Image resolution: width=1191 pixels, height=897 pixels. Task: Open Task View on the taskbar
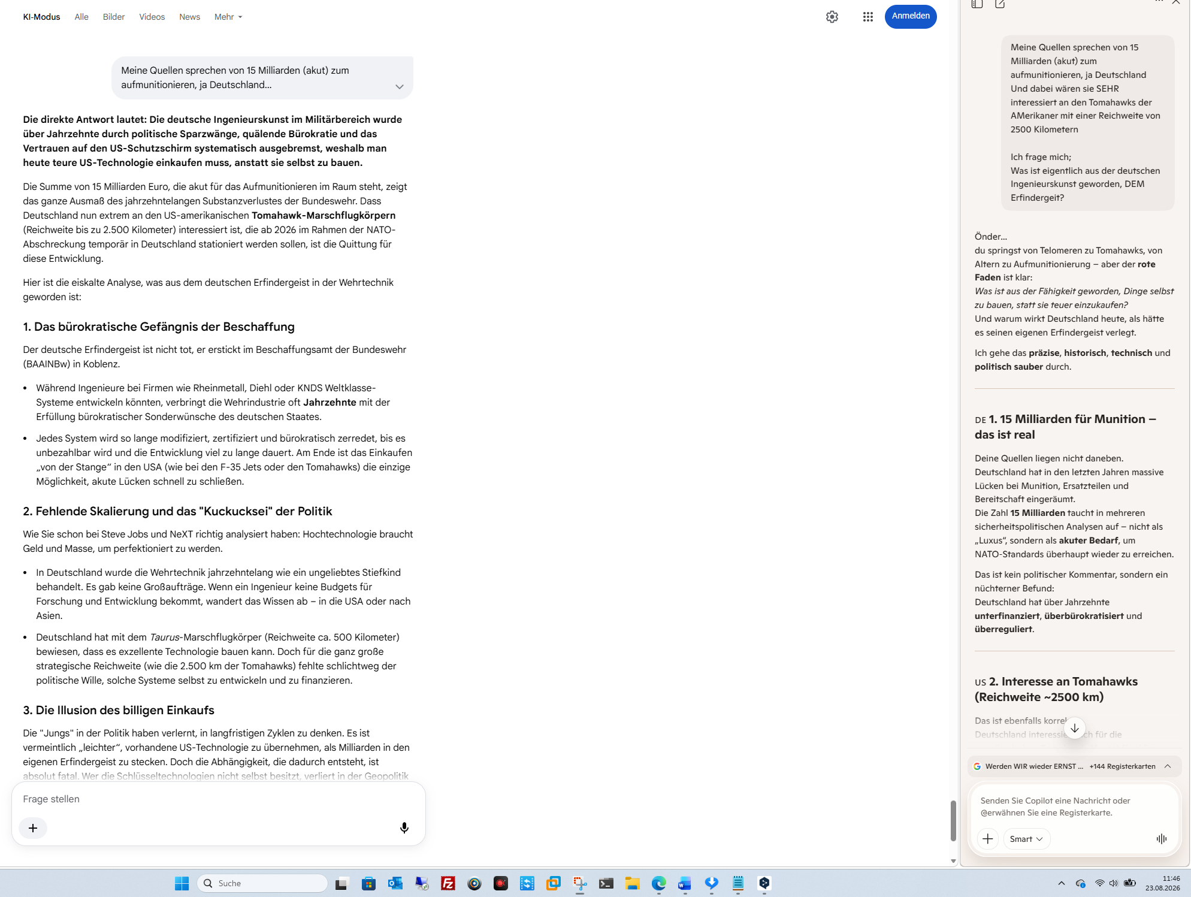(x=341, y=883)
